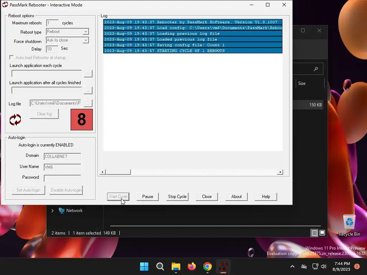Click the Log file path field
367x275 pixels.
[x=56, y=103]
